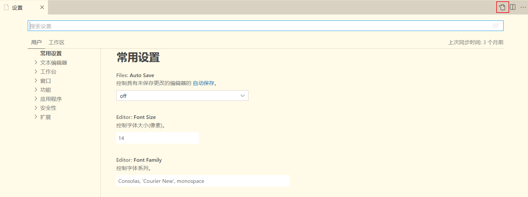Click the Font Family input field
This screenshot has height=197, width=528.
[203, 181]
